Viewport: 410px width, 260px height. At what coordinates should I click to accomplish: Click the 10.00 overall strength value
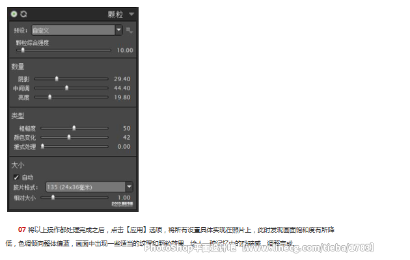(125, 50)
